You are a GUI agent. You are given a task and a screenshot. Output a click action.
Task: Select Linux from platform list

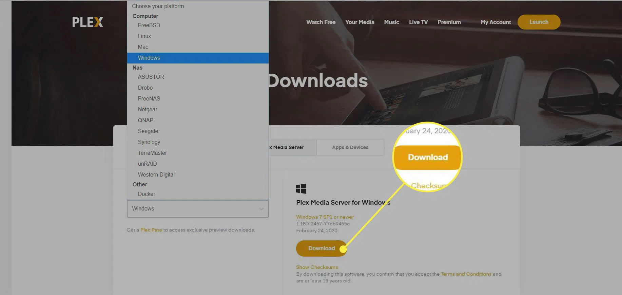(x=198, y=36)
